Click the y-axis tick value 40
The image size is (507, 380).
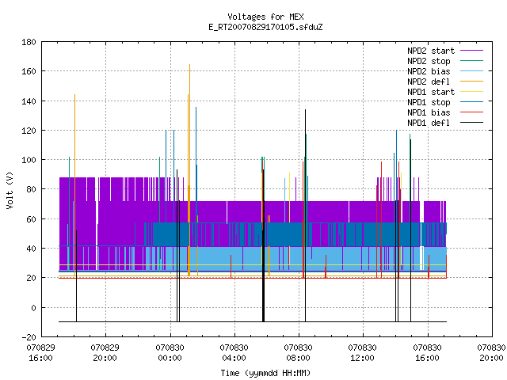click(31, 249)
